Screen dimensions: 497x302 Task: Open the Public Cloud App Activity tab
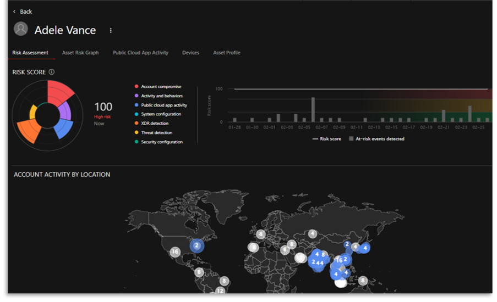(x=140, y=53)
